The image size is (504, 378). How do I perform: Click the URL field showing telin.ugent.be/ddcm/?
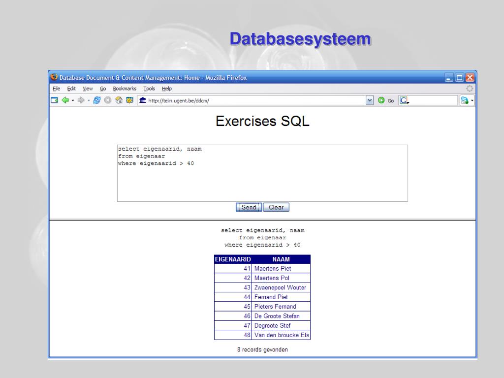tap(255, 100)
